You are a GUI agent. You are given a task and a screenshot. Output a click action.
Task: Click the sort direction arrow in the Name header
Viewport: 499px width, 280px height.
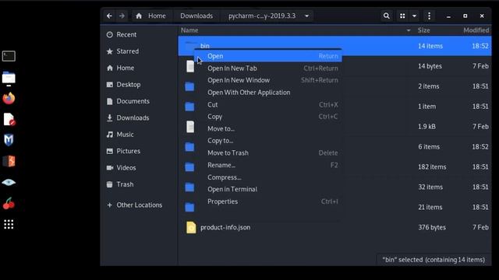[409, 30]
